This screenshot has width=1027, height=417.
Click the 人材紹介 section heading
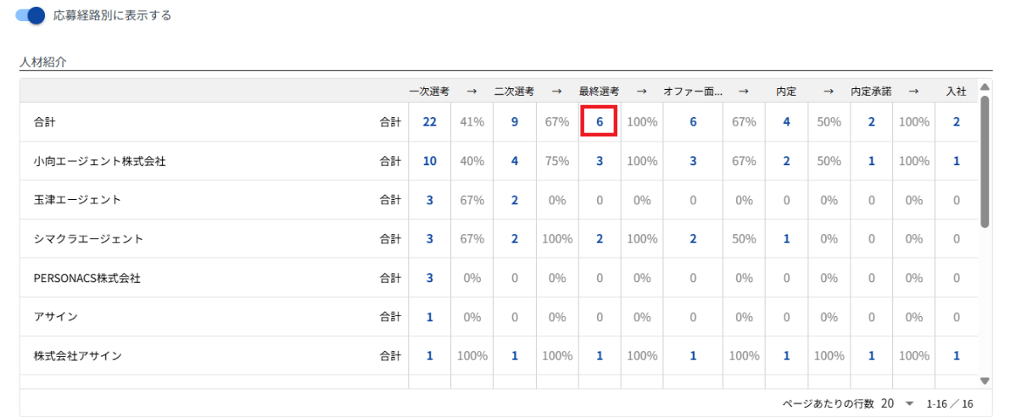click(42, 62)
